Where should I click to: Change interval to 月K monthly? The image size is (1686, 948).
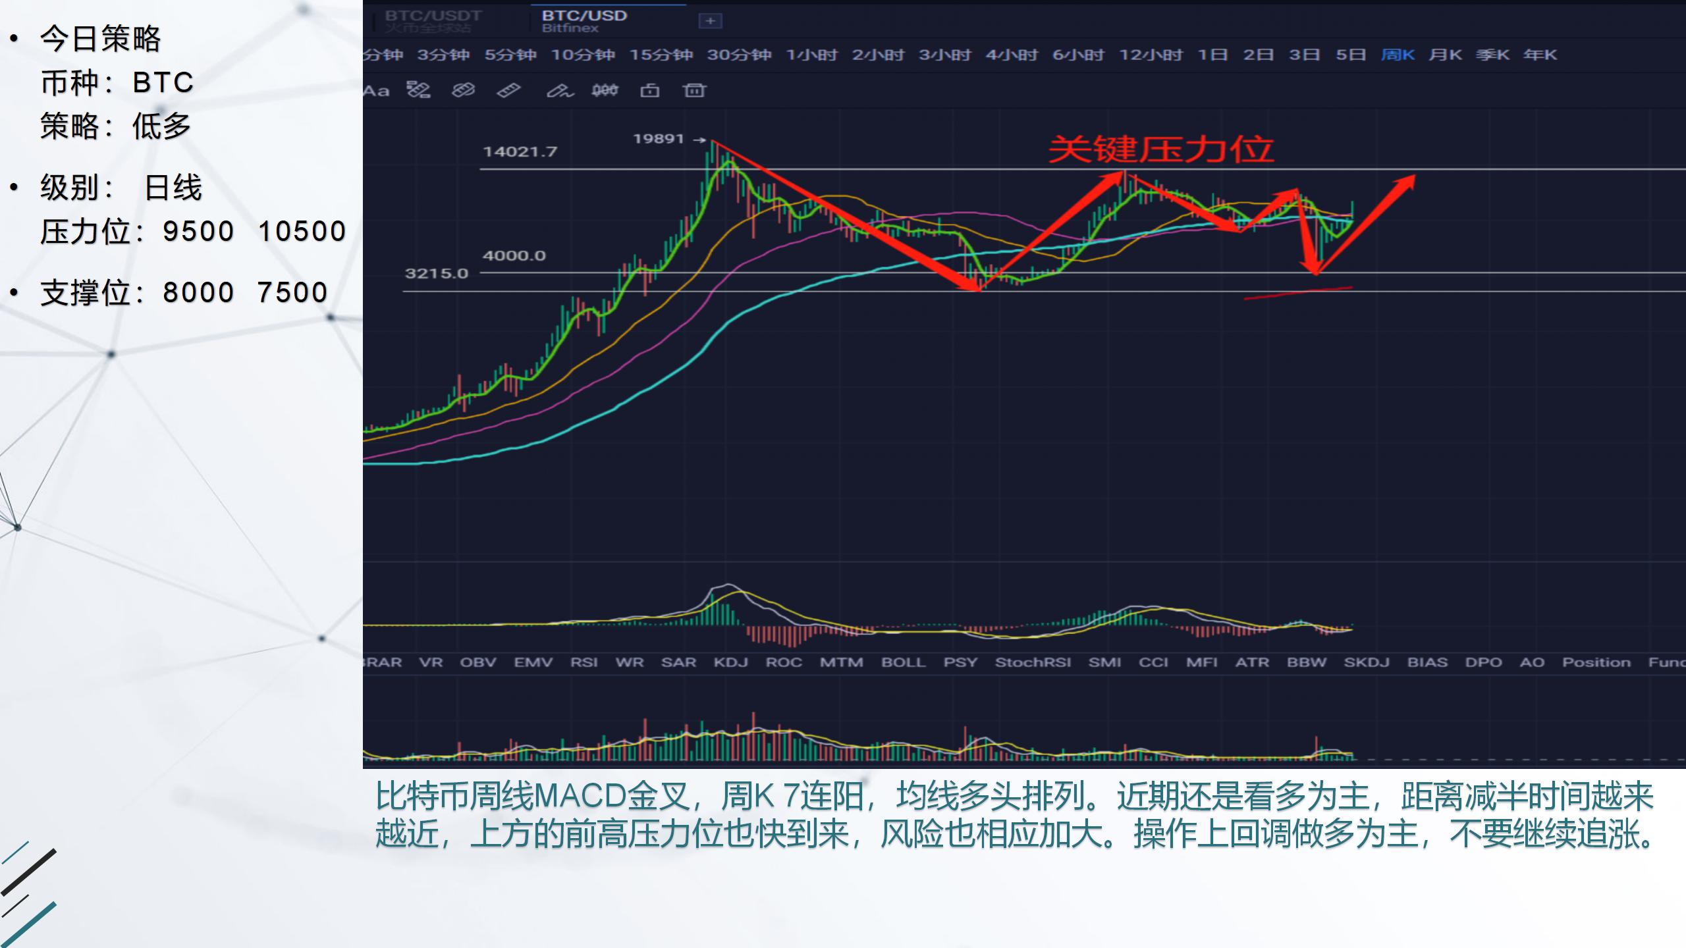pyautogui.click(x=1445, y=55)
